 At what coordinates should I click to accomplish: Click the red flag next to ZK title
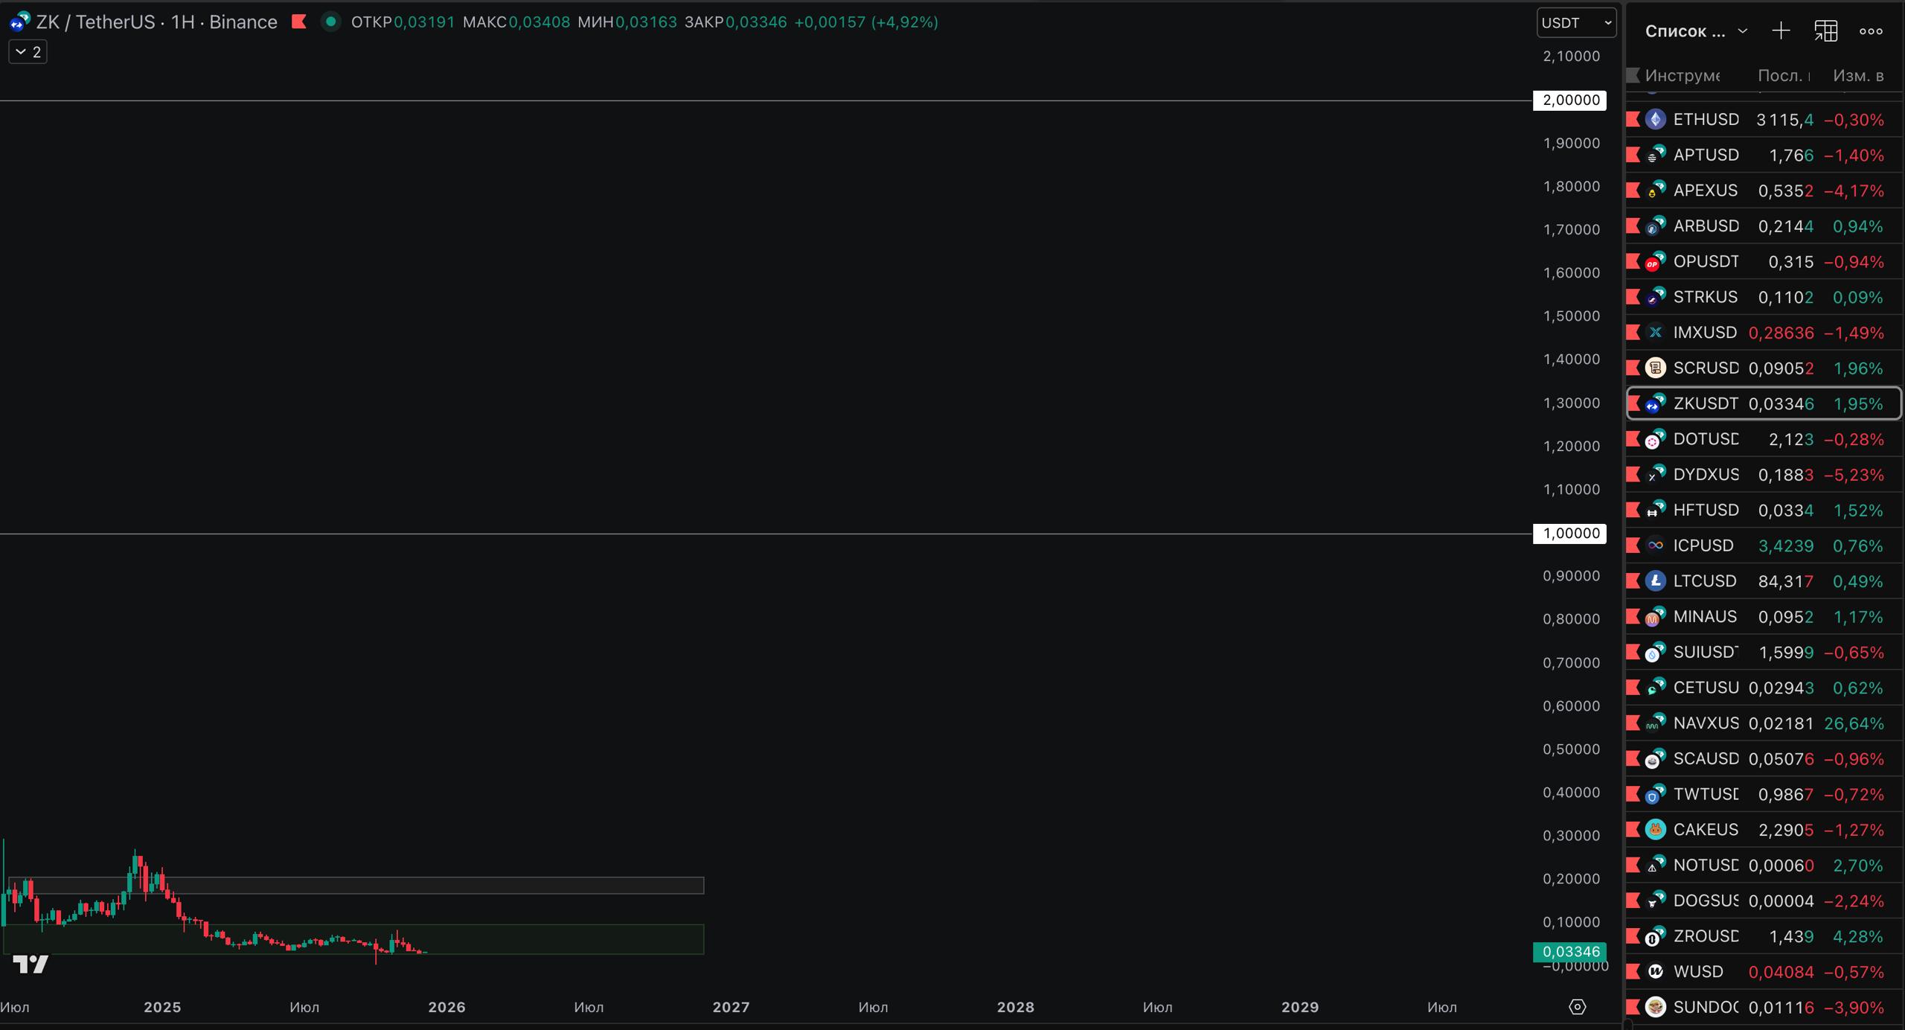pos(299,22)
